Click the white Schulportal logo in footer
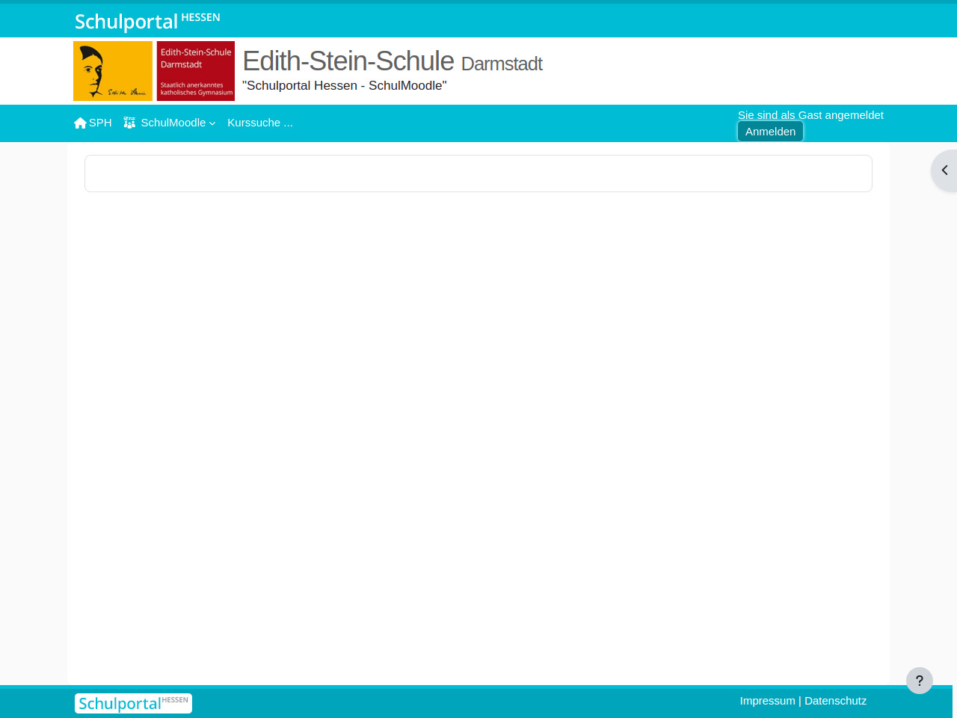This screenshot has height=718, width=957. click(x=133, y=703)
